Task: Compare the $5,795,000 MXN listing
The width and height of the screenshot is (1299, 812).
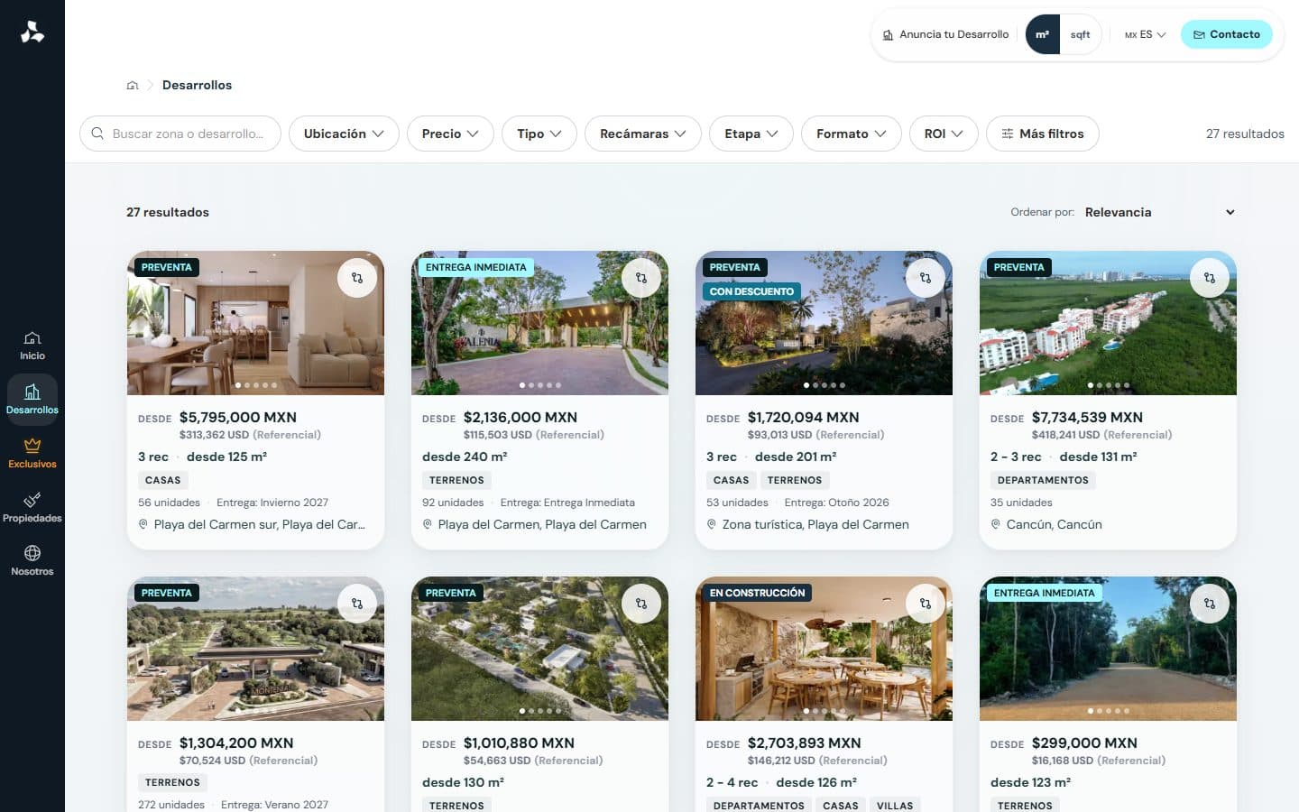Action: pyautogui.click(x=357, y=278)
